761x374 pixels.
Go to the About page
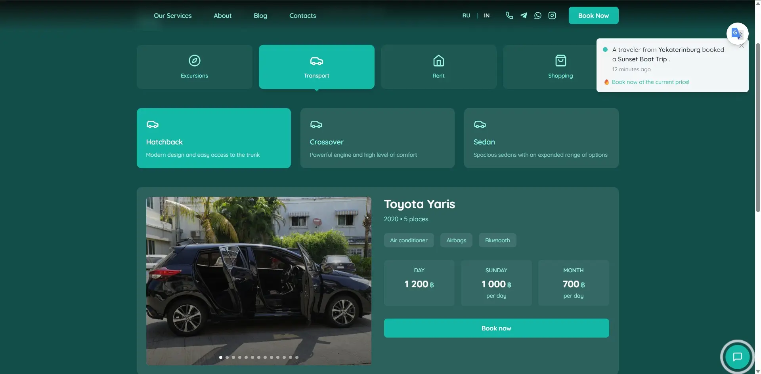[223, 15]
